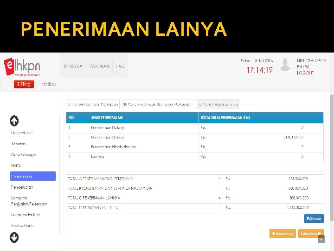The image size is (334, 251).
Task: Open the Mailbox tab
Action: (49, 84)
